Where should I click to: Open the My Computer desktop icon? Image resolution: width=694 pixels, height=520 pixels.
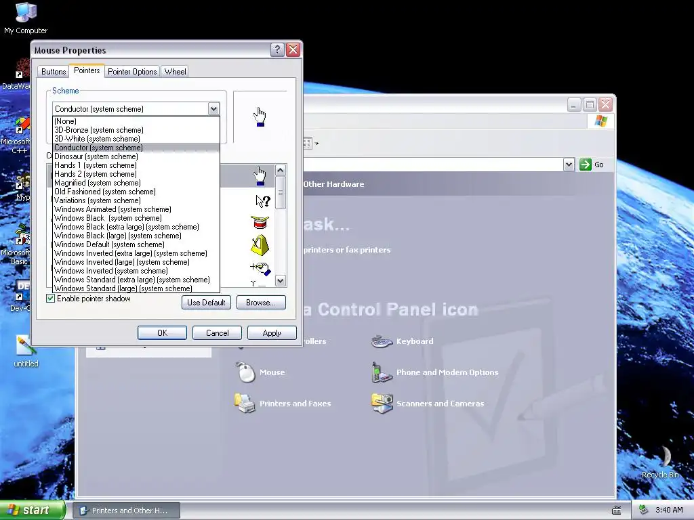tap(26, 18)
